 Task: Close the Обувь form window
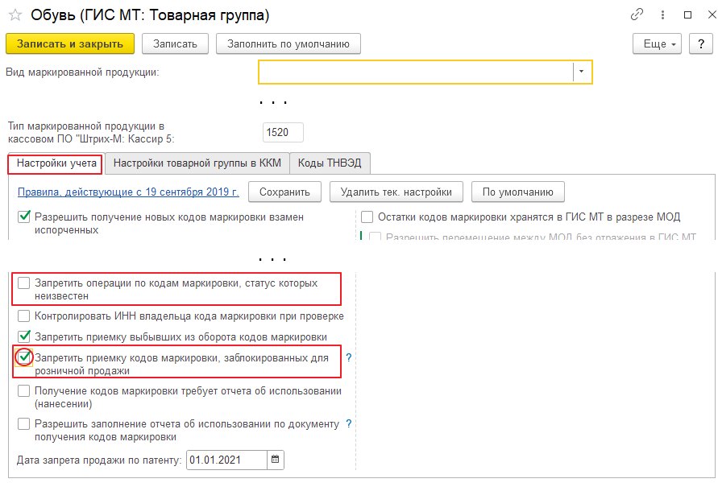[x=712, y=15]
